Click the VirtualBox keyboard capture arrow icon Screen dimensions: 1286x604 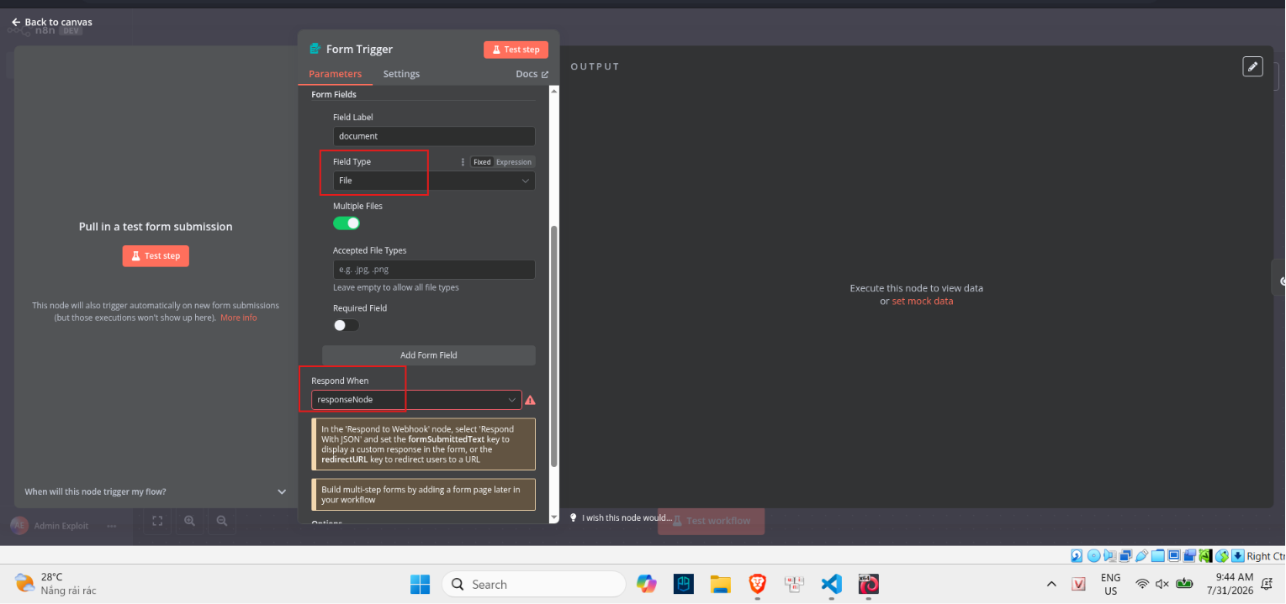click(x=1238, y=555)
